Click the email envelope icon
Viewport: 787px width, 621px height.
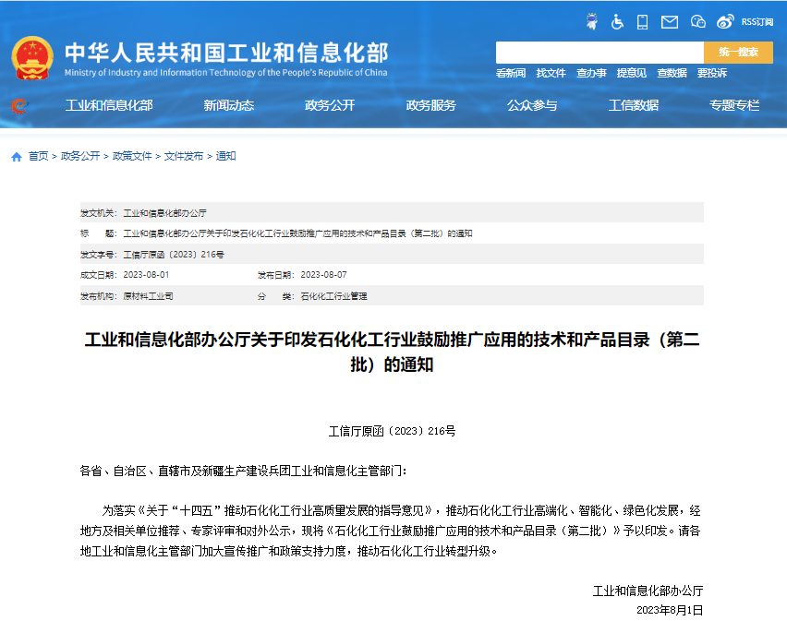pos(670,21)
